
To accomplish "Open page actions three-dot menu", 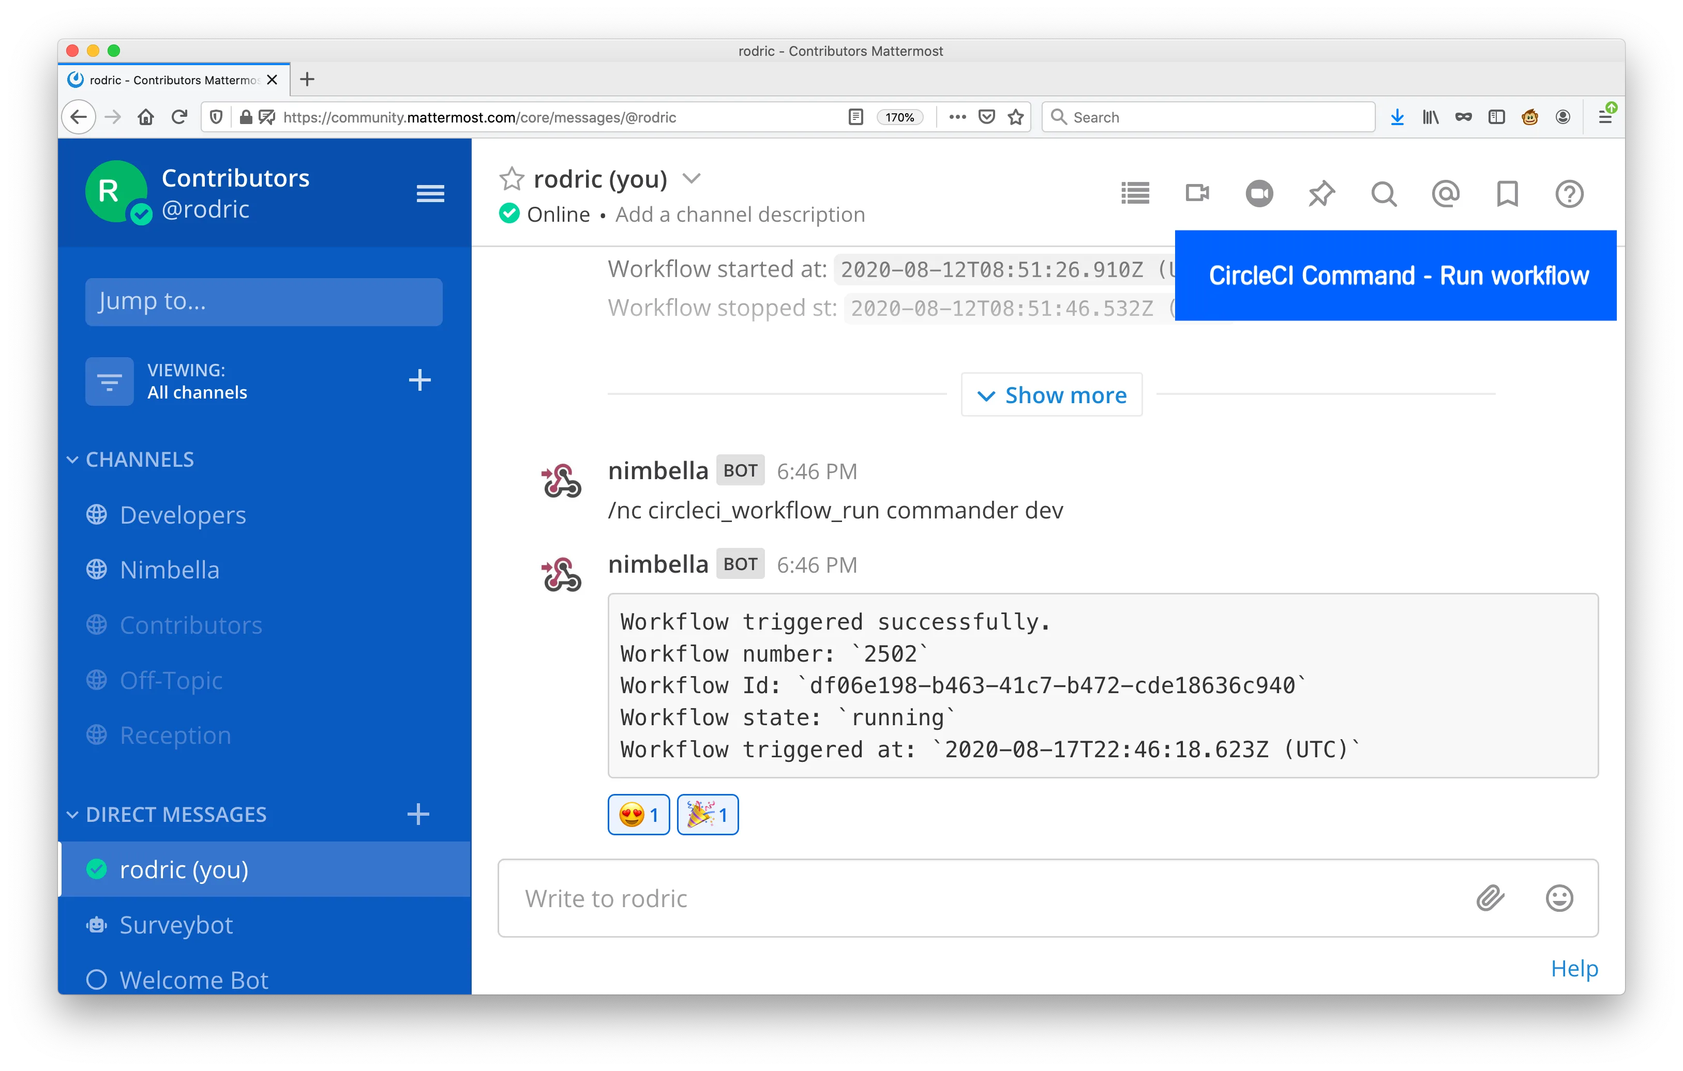I will (x=957, y=117).
